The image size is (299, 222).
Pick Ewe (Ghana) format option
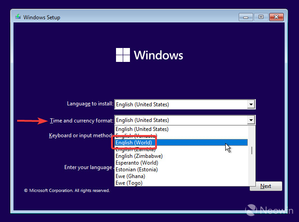tap(181, 176)
